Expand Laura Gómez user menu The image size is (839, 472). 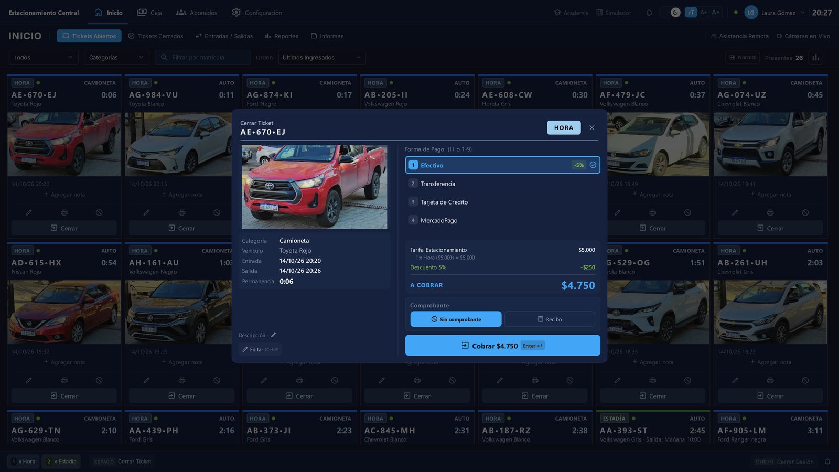775,13
